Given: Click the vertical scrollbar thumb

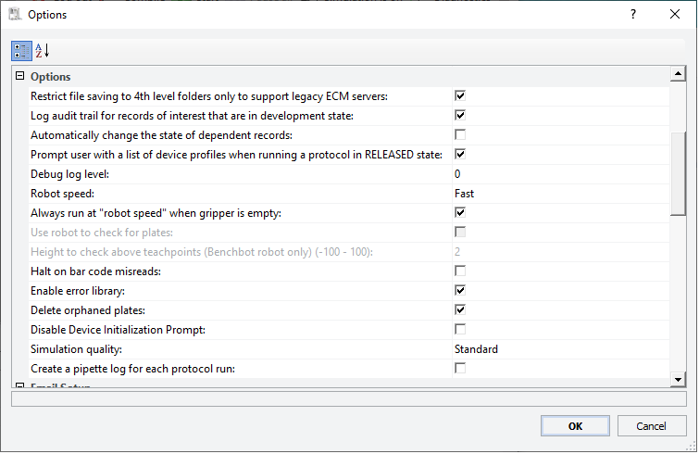Looking at the screenshot, I should (678, 174).
